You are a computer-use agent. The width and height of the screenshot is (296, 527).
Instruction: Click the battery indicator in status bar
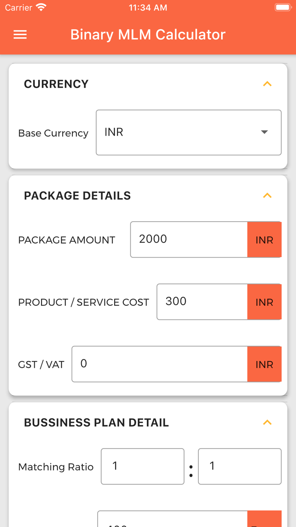pos(282,7)
